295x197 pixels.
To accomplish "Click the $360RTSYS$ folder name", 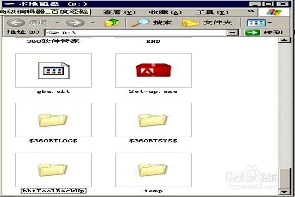I will 153,141.
